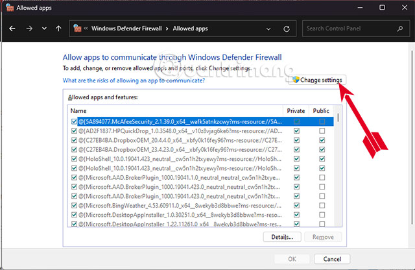Click the Remove button

[323, 237]
